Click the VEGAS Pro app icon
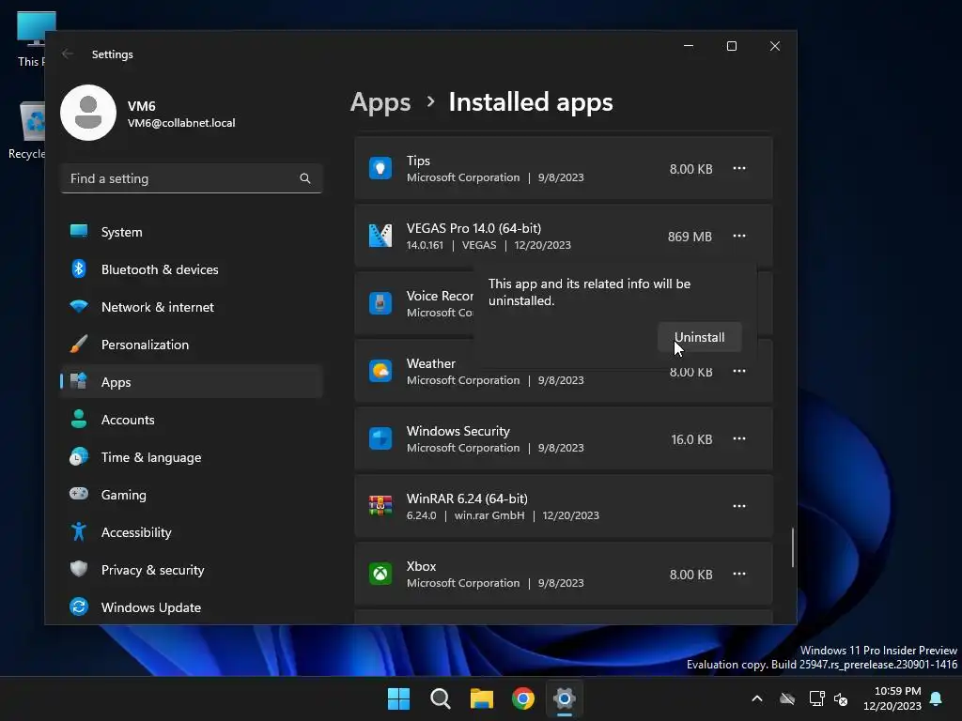 pos(380,236)
